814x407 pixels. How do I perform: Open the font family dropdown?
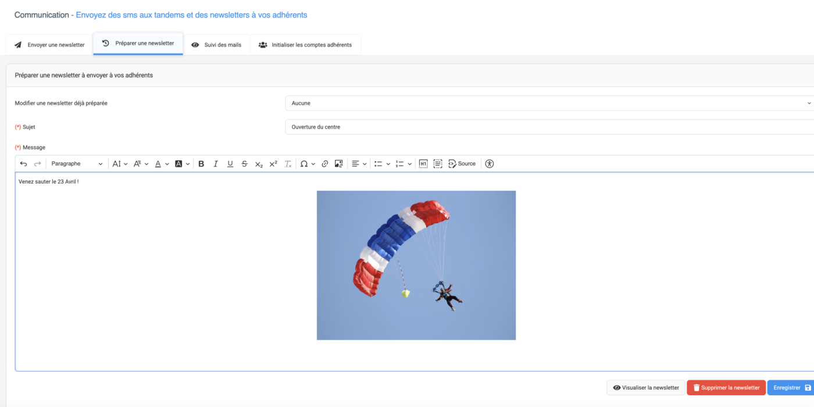(x=141, y=164)
